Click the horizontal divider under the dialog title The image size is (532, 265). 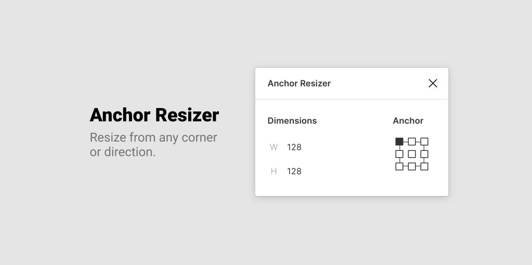click(x=352, y=99)
